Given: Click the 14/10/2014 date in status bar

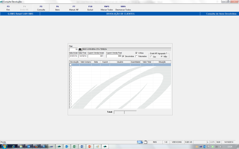Looking at the screenshot, I should (229, 142).
